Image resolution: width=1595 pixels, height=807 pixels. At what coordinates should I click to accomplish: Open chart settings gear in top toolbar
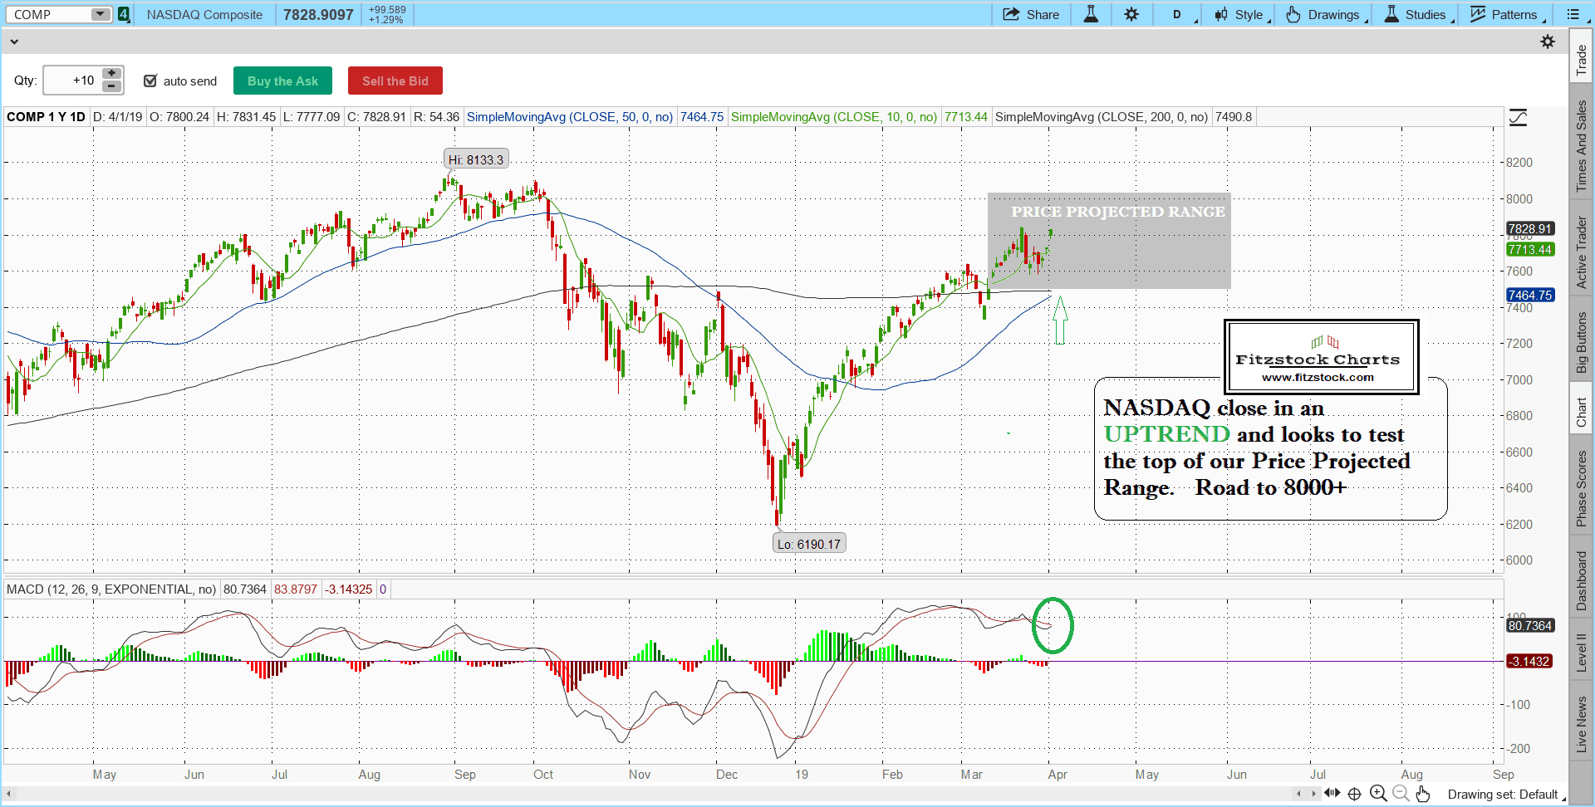click(1131, 15)
